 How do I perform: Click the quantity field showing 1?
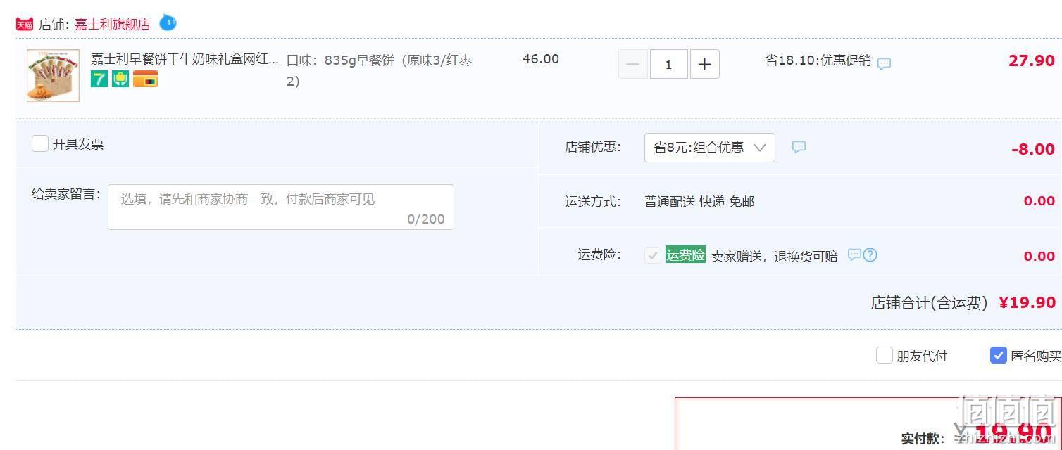click(668, 65)
